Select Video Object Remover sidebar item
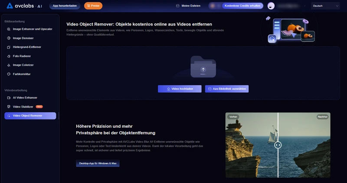 point(30,116)
